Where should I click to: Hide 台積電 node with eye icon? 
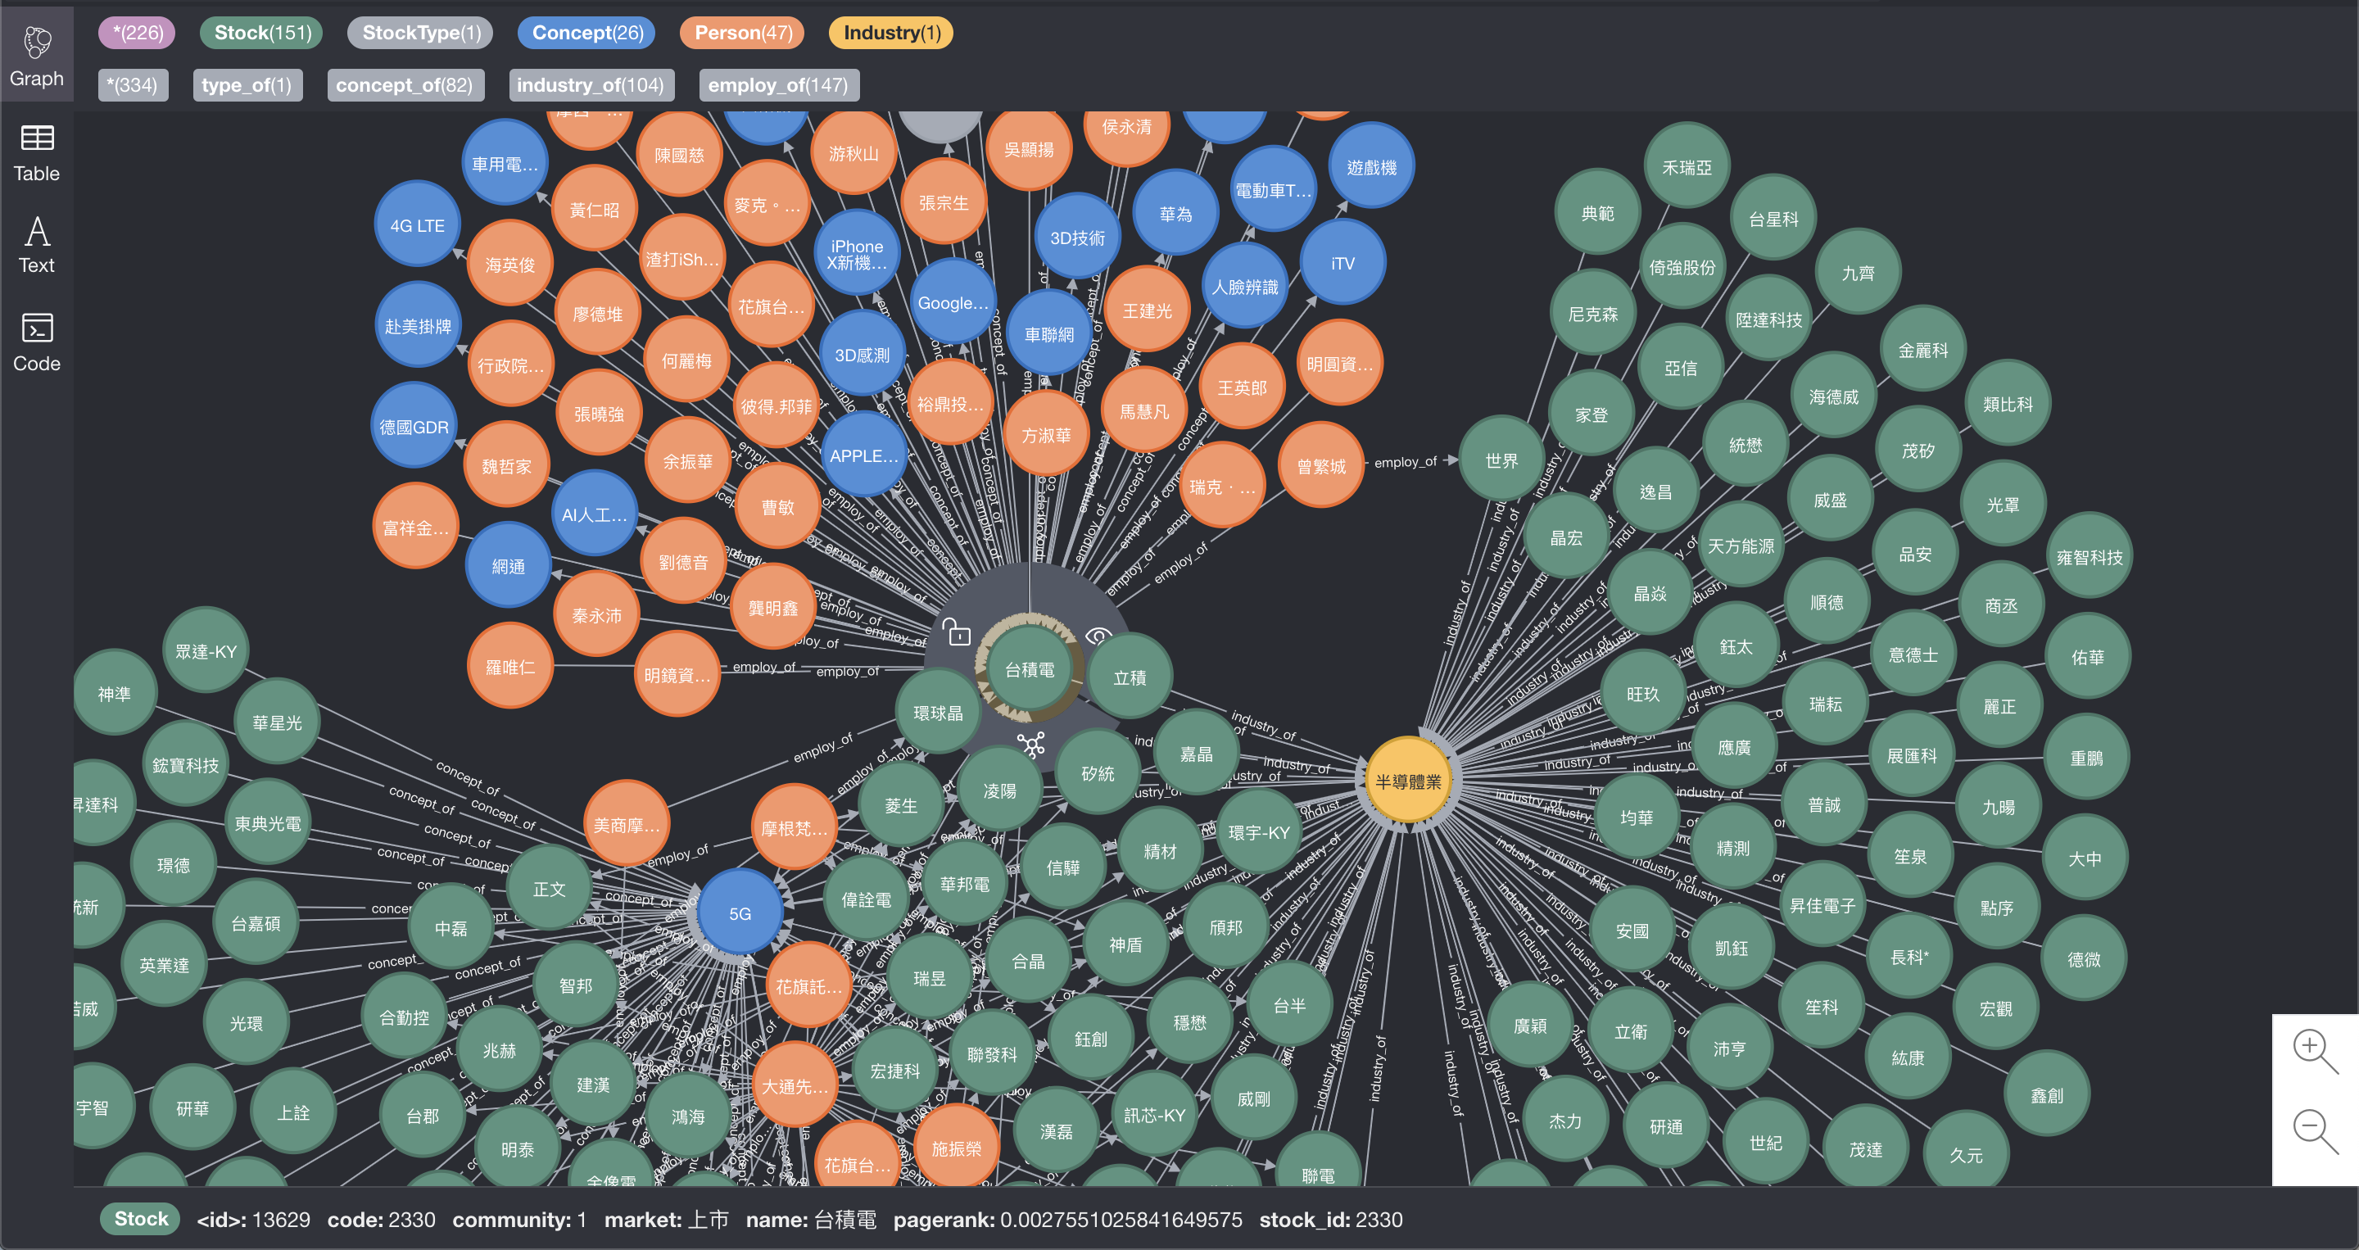coord(1098,635)
